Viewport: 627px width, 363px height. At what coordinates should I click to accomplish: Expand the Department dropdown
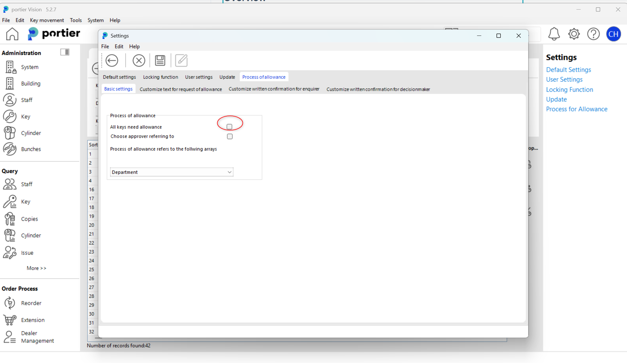click(229, 172)
